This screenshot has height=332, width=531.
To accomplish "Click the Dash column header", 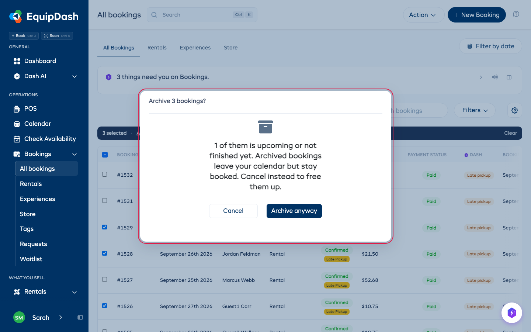I will click(x=473, y=155).
